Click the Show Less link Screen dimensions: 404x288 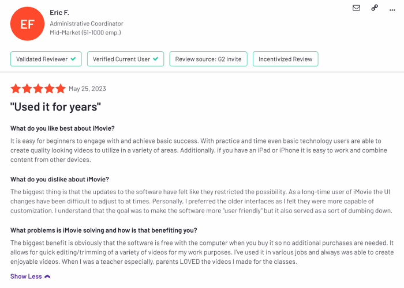click(x=26, y=276)
